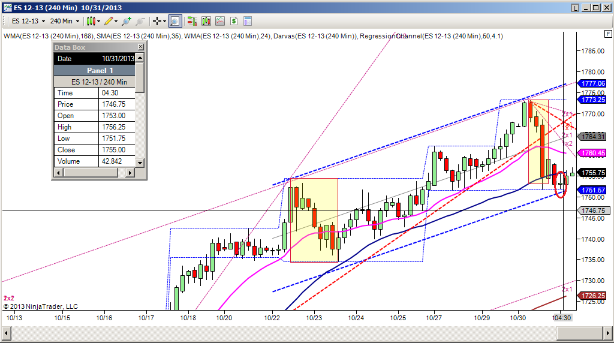Open the ES 12-13 instrument selector

click(x=29, y=21)
